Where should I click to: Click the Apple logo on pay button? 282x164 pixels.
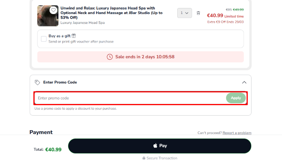(x=155, y=146)
